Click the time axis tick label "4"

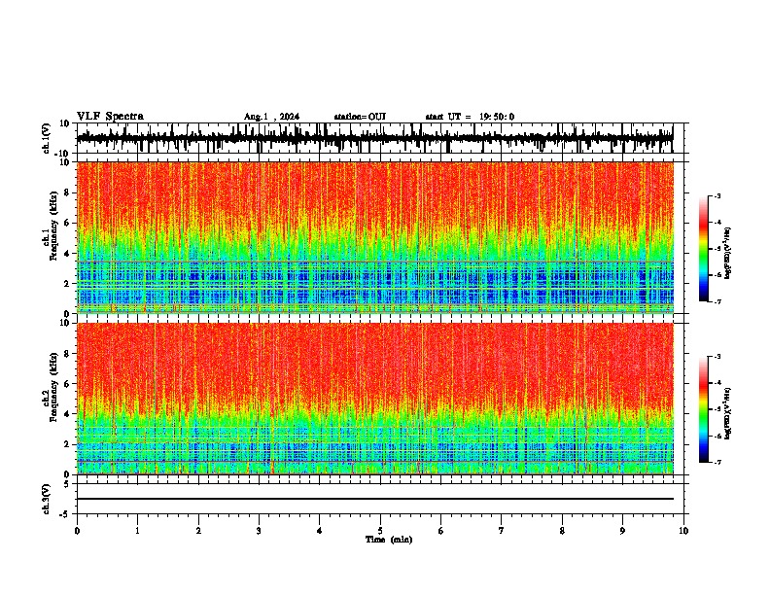pyautogui.click(x=320, y=531)
